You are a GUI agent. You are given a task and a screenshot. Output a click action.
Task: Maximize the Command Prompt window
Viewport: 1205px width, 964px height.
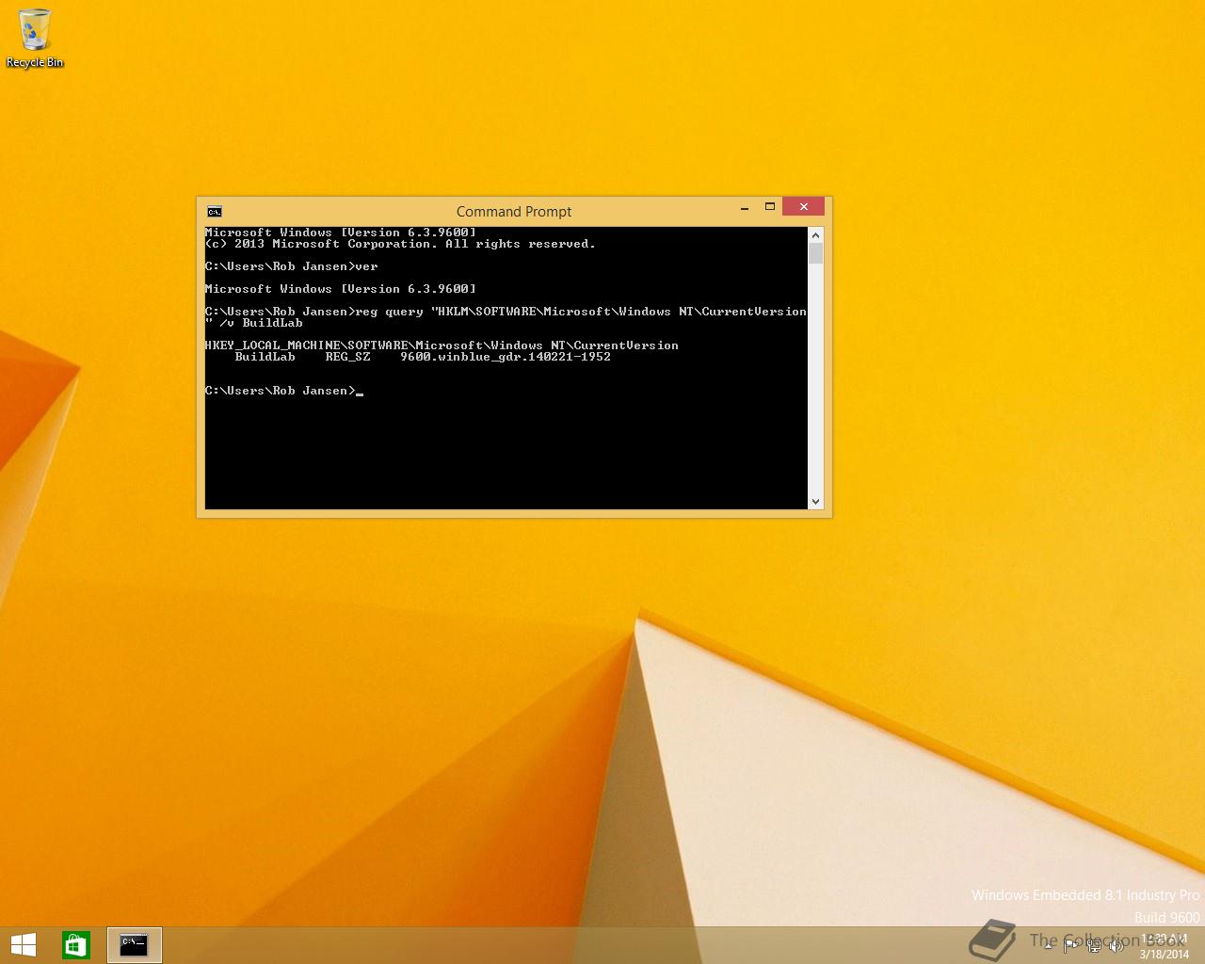[x=770, y=207]
